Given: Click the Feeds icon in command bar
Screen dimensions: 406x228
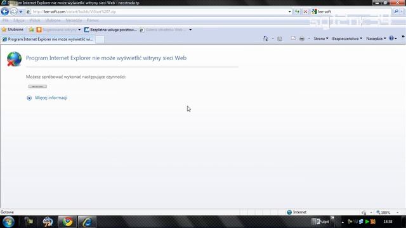Looking at the screenshot, I should tap(280, 39).
